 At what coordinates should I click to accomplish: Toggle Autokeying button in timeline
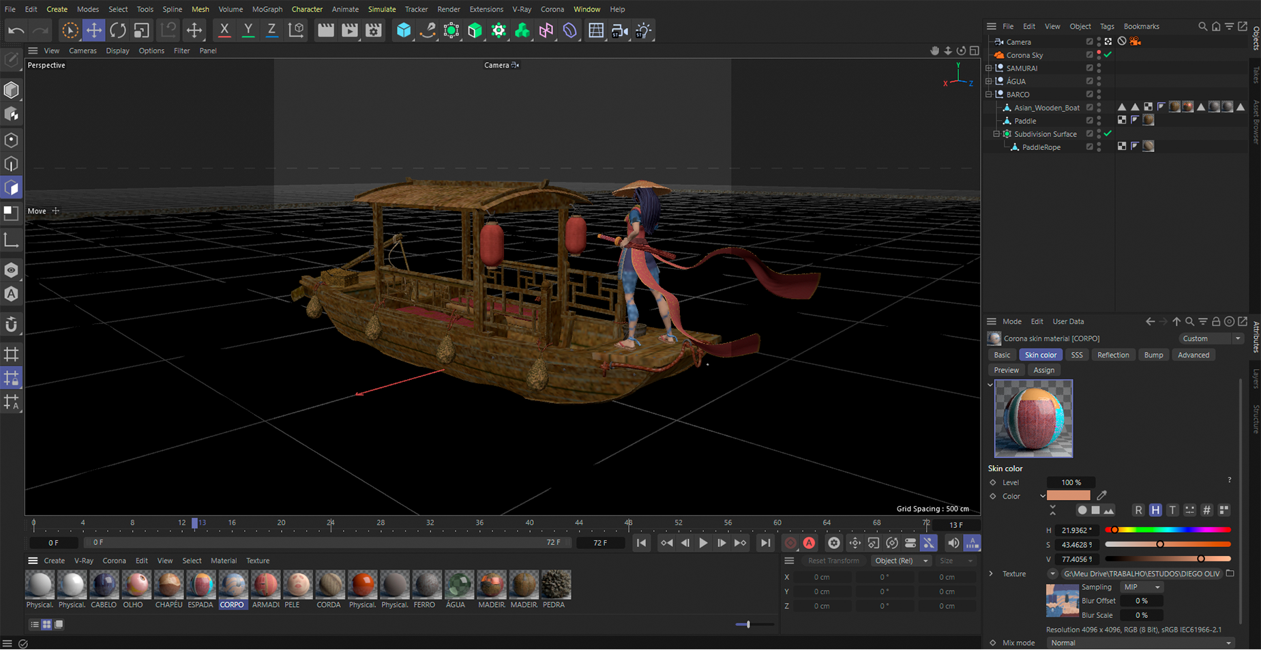coord(809,543)
